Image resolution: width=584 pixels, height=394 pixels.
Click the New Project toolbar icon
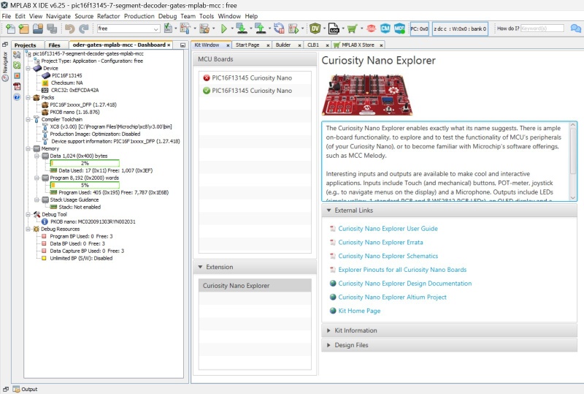[24, 29]
